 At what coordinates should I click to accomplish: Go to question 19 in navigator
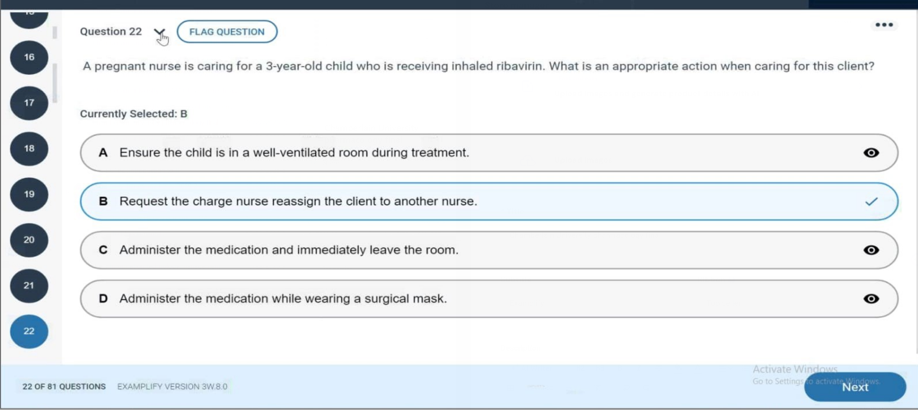click(x=29, y=194)
